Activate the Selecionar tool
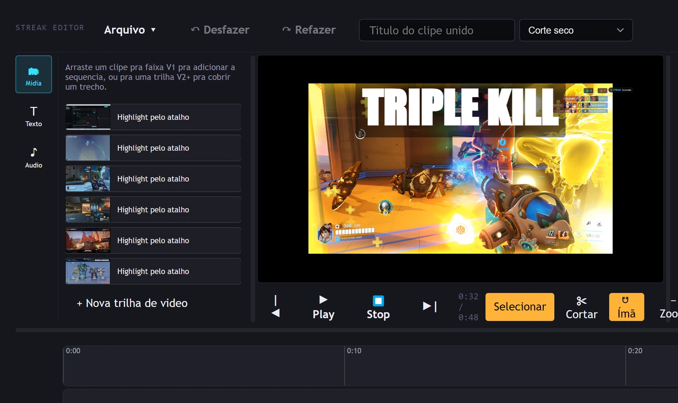Viewport: 678px width, 403px height. pyautogui.click(x=520, y=307)
